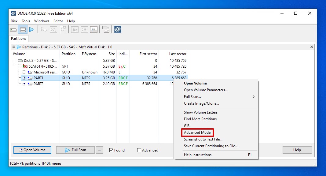Enable the Advanced checkbox
326x176 pixels.
[x=139, y=150]
